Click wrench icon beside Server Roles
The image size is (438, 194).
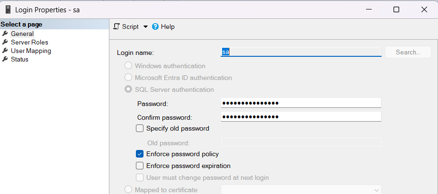[5, 42]
